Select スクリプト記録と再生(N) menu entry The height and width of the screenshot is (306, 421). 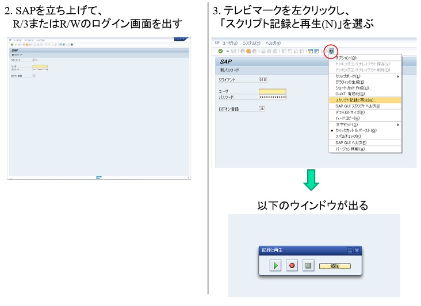pyautogui.click(x=365, y=100)
